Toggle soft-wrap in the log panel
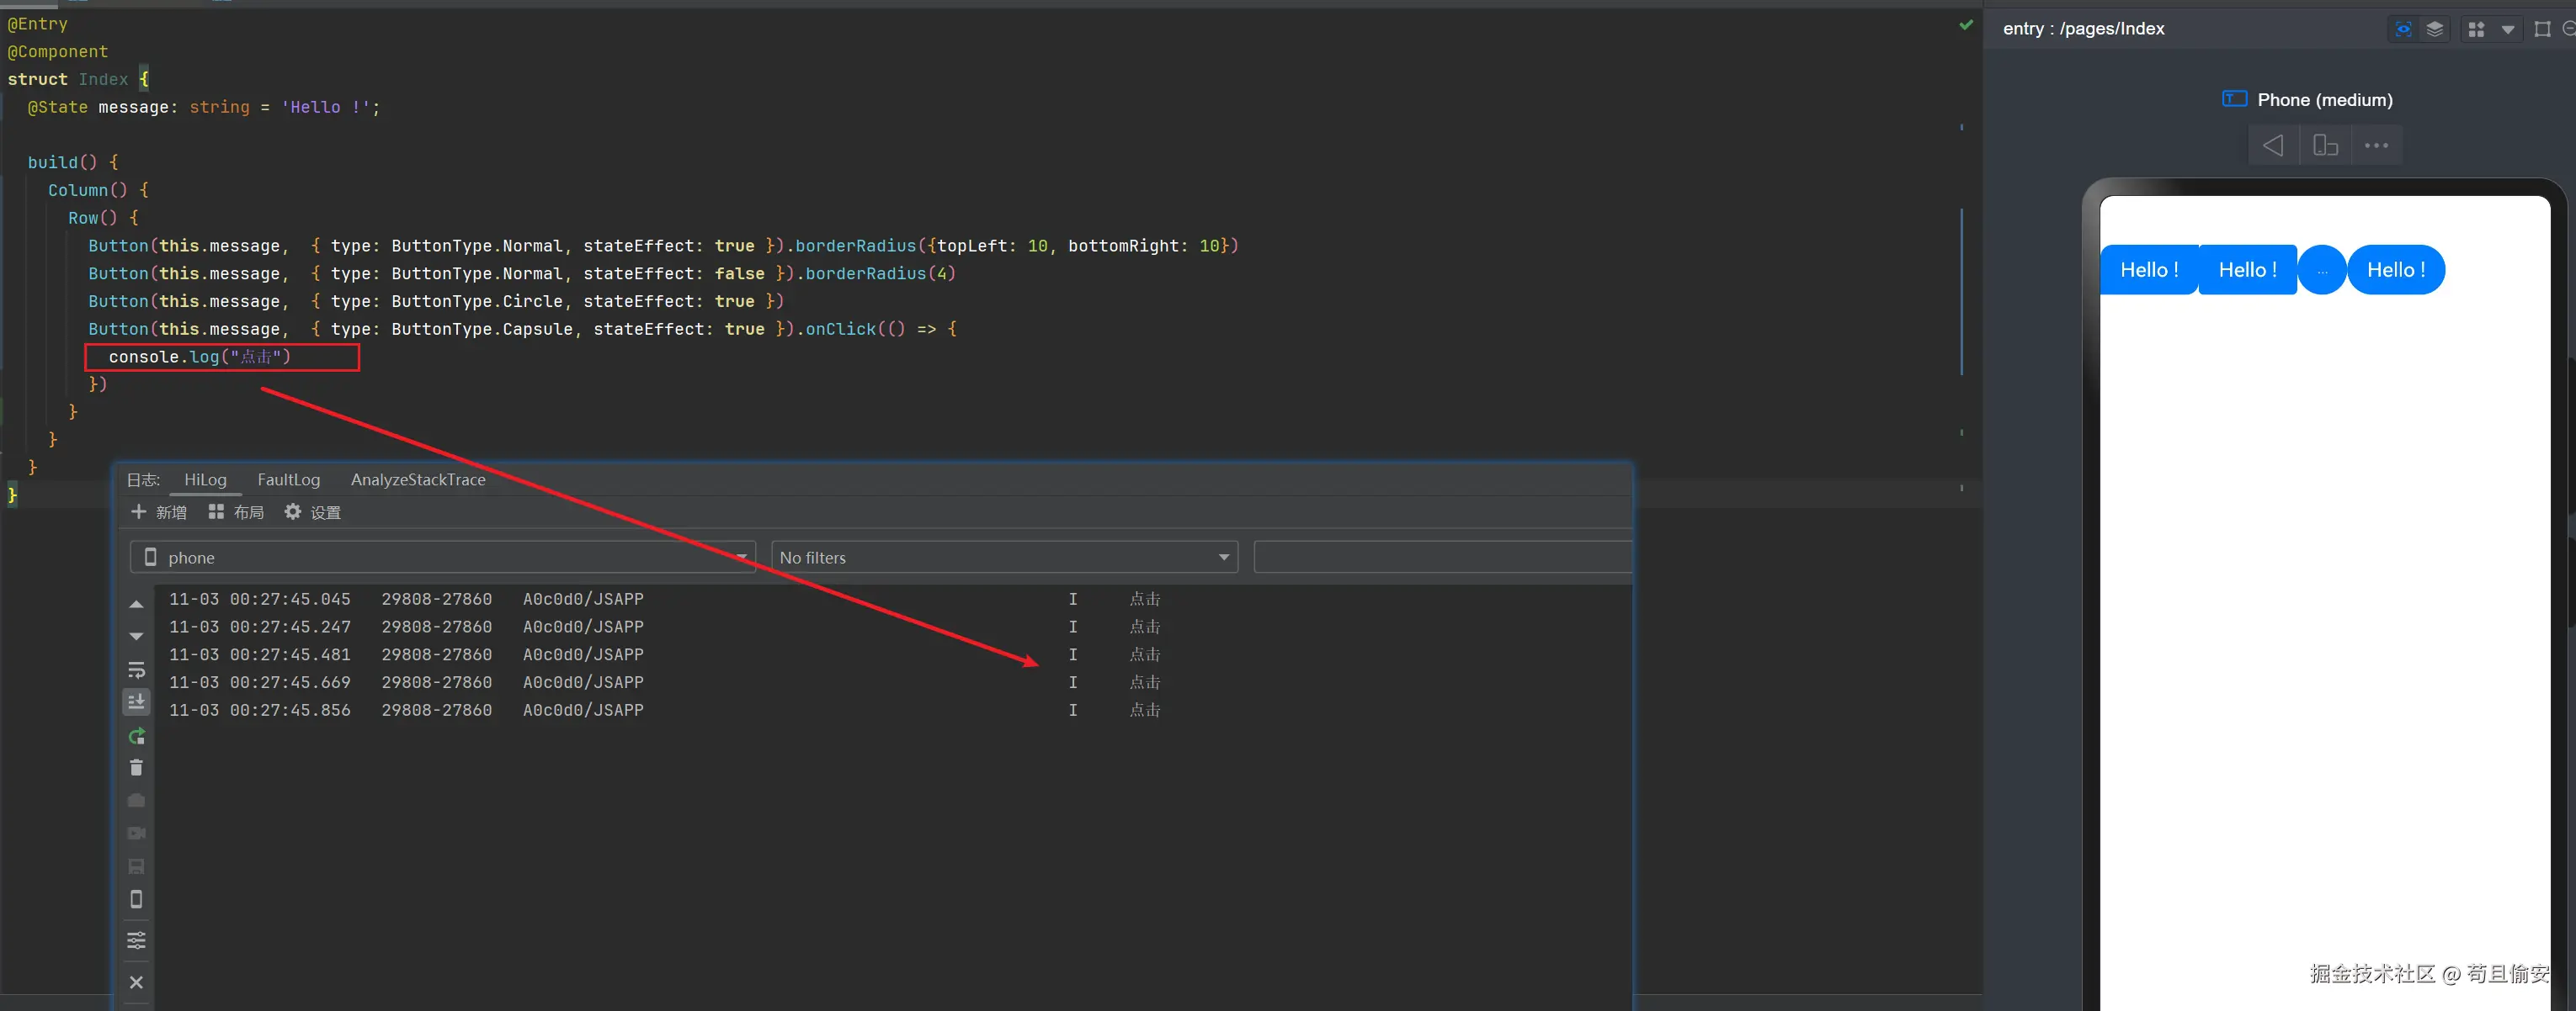Viewport: 2576px width, 1011px height. coord(137,670)
